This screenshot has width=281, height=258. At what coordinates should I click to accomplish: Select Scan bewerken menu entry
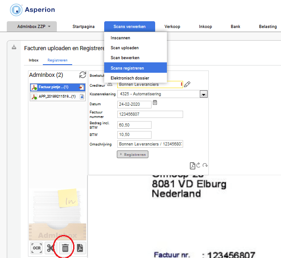[x=135, y=58]
